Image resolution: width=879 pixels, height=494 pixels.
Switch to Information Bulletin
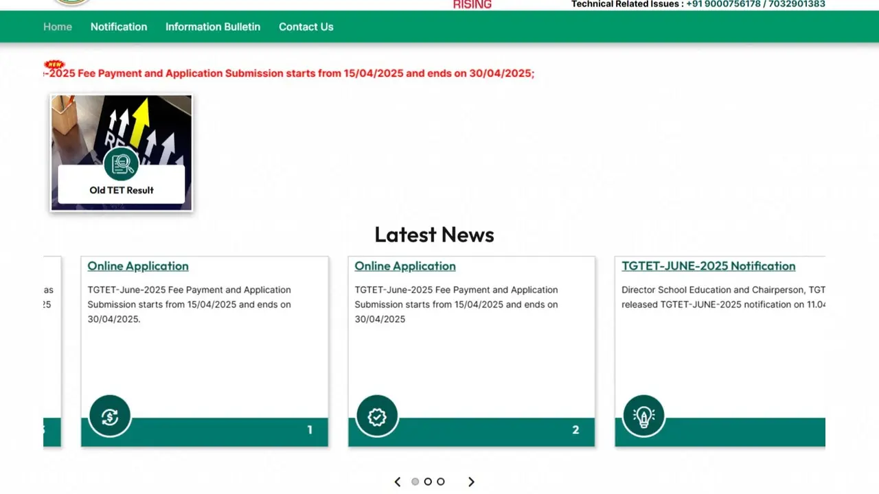click(x=213, y=27)
